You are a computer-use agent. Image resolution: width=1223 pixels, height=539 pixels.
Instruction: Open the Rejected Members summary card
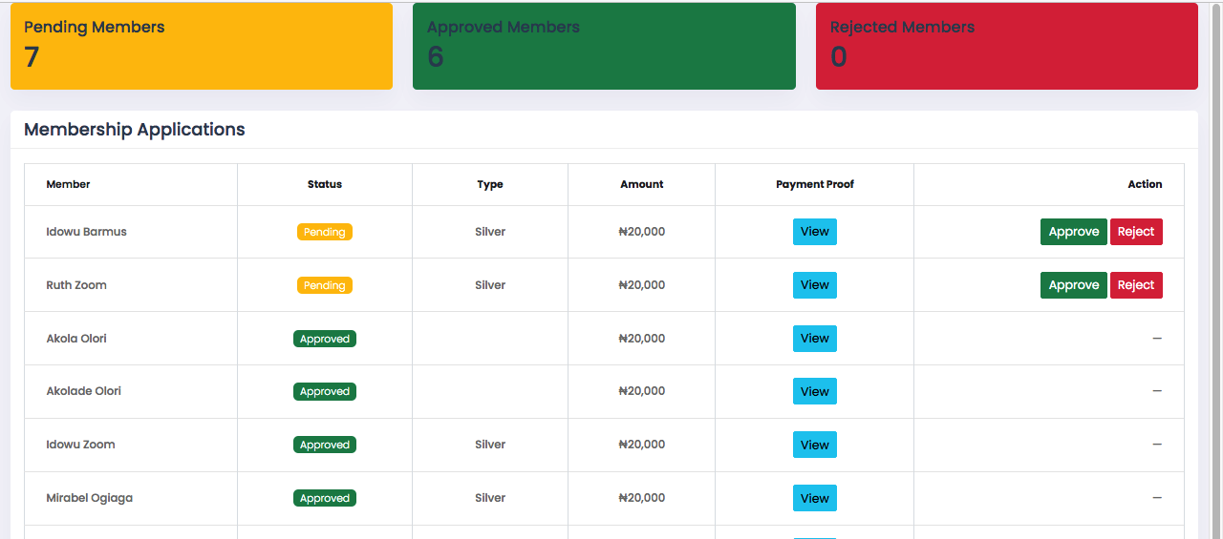1006,46
